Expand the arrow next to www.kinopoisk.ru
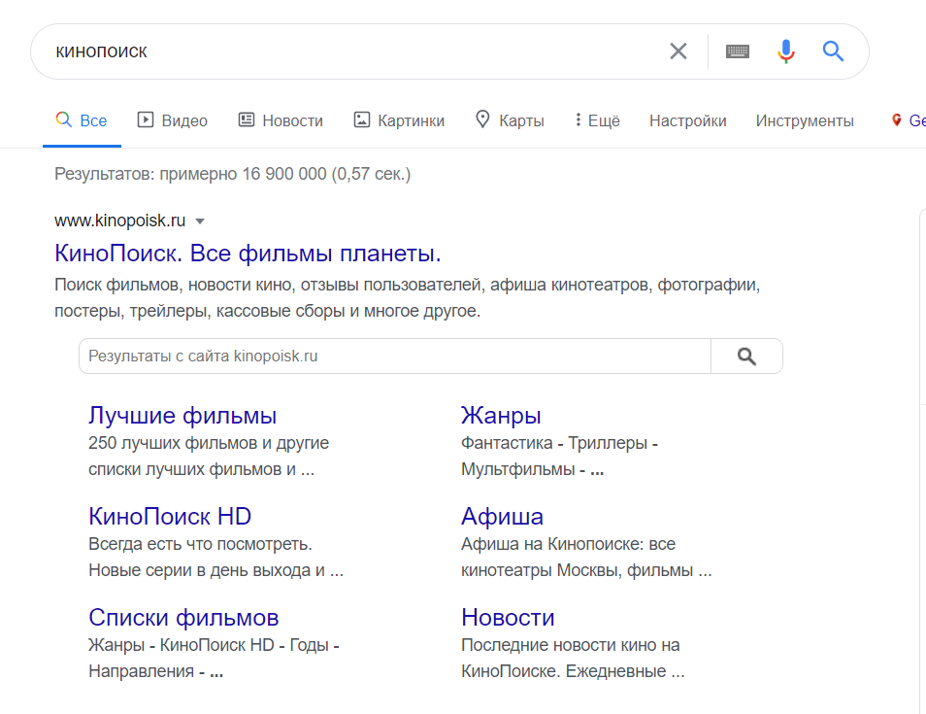The height and width of the screenshot is (714, 926). (x=200, y=221)
